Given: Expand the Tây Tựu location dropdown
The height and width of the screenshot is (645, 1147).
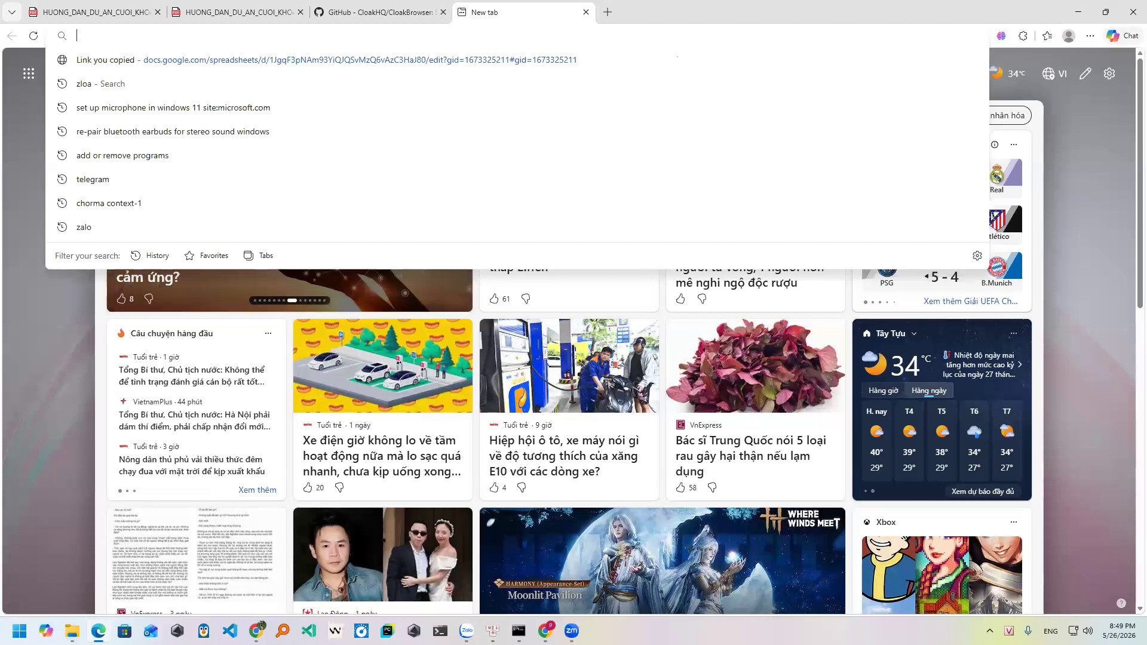Looking at the screenshot, I should tap(914, 333).
